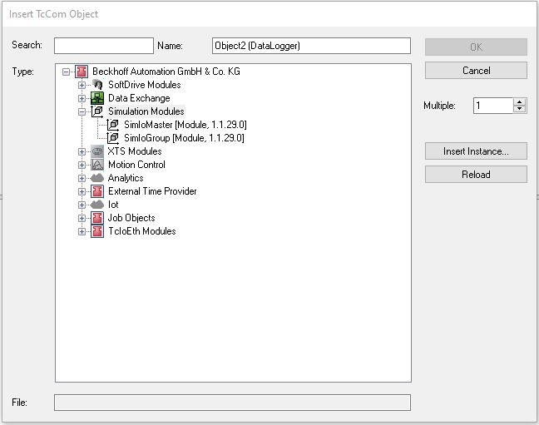
Task: Click the SoftDrive Modules icon
Action: (97, 85)
